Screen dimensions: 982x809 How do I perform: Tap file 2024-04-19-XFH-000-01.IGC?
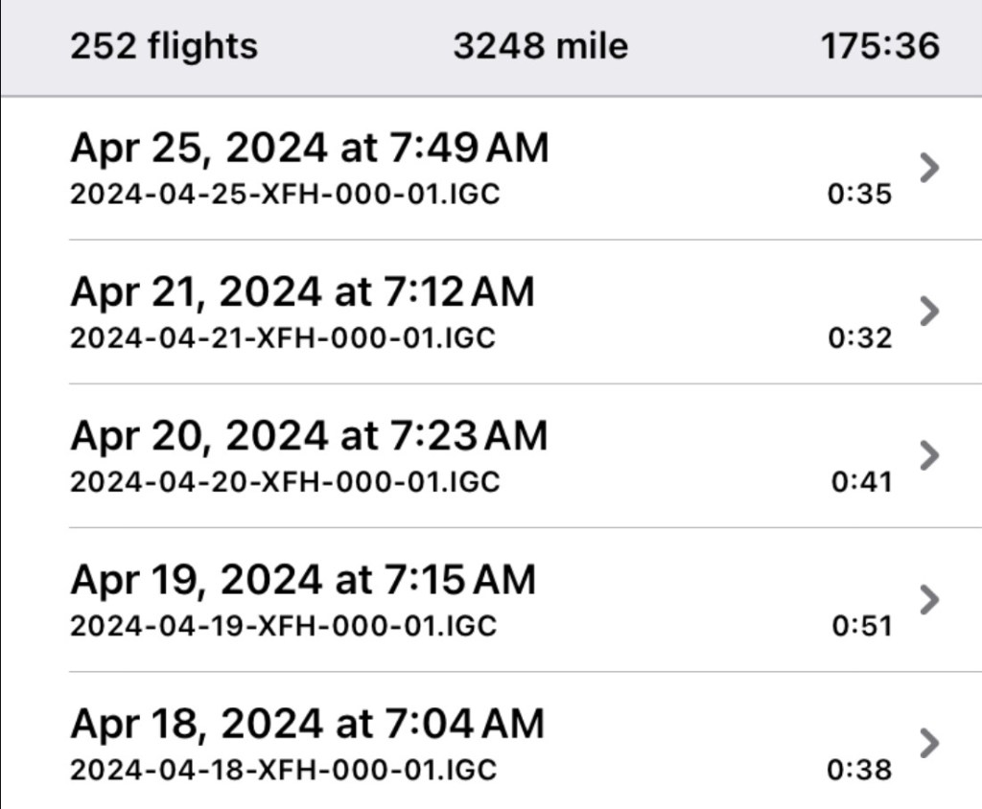(x=284, y=626)
